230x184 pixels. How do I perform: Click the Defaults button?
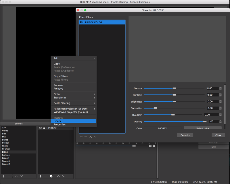click(x=185, y=135)
